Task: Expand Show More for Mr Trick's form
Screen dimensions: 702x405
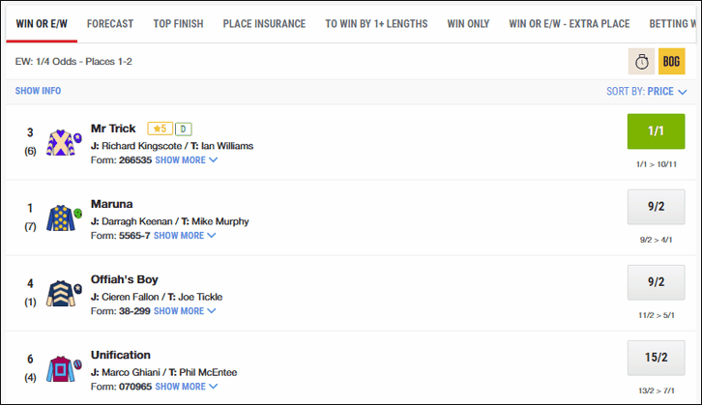Action: [186, 160]
